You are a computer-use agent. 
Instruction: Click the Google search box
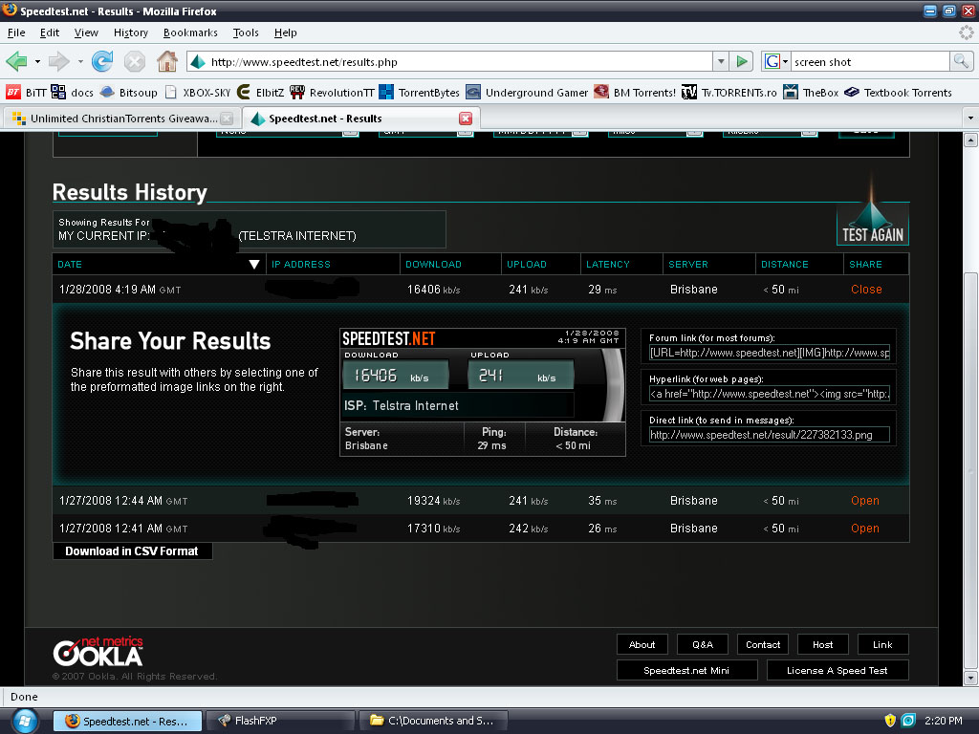coord(870,62)
